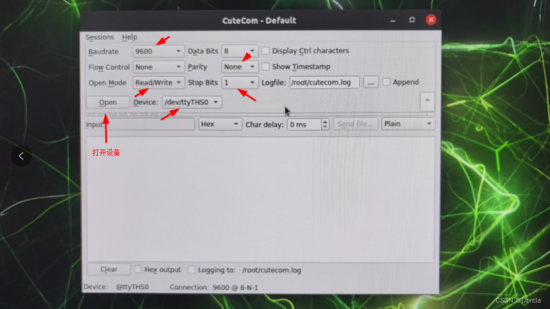Open the Data Bits dropdown
Screen dimensions: 550x309
click(240, 51)
